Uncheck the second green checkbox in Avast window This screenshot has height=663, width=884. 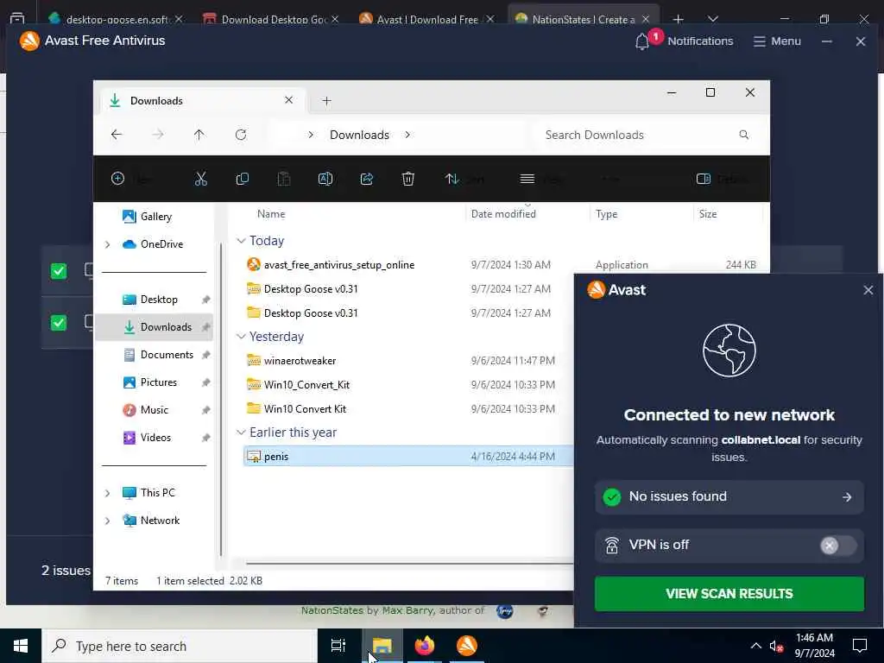click(x=59, y=323)
